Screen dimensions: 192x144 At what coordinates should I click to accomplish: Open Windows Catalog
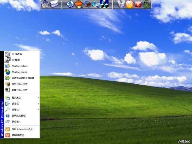pyautogui.click(x=22, y=66)
